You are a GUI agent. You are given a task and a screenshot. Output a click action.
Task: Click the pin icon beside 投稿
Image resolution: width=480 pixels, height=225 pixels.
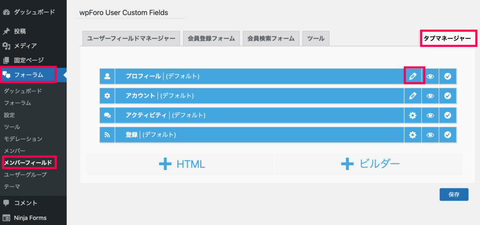(7, 31)
